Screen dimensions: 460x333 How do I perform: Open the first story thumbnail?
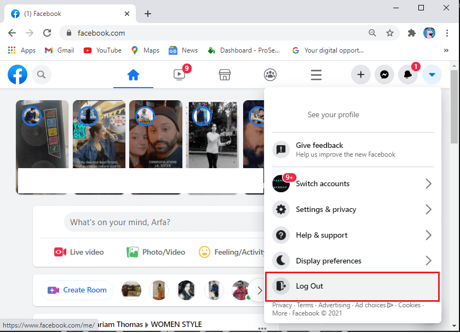42,147
